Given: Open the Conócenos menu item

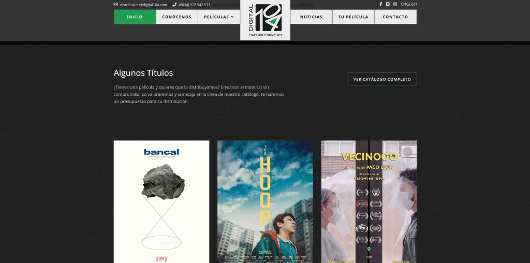Looking at the screenshot, I should 176,17.
